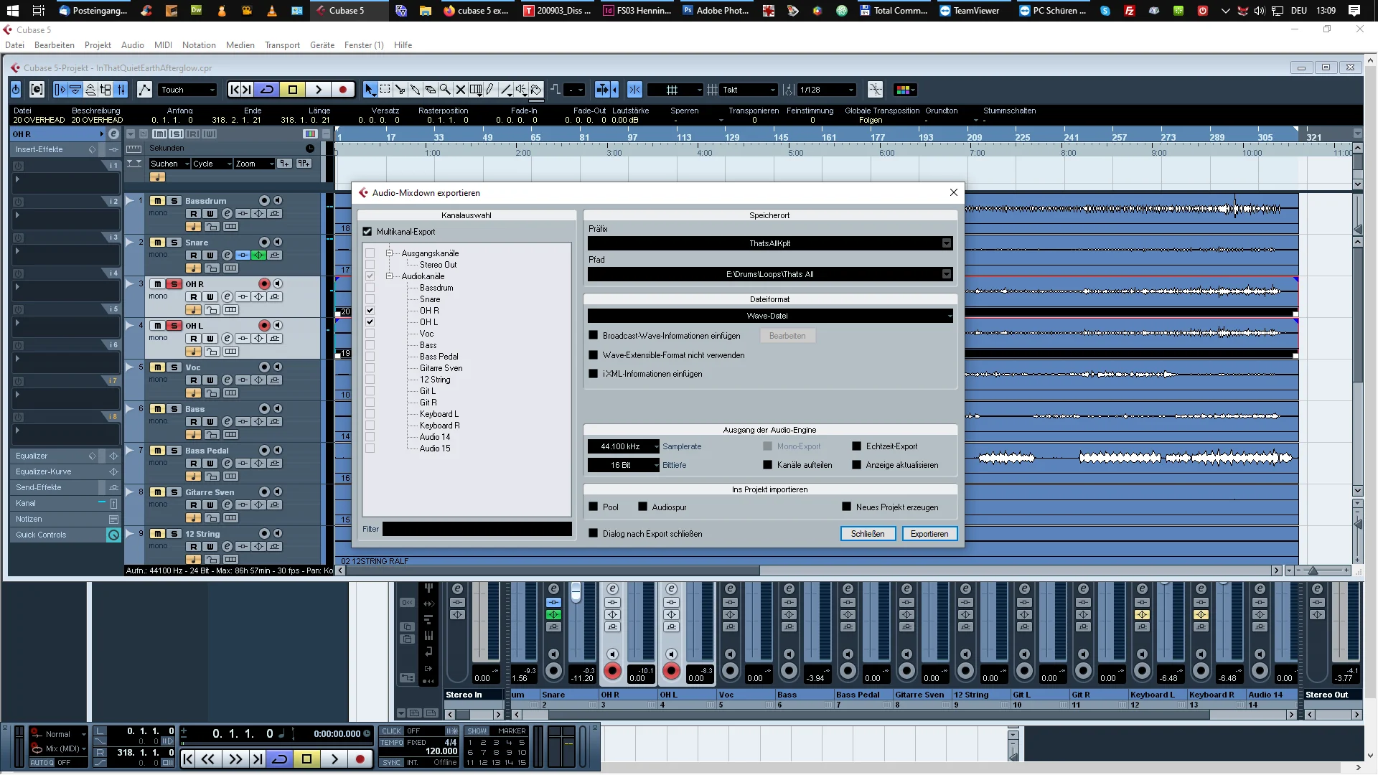Uncheck the OH R channel checkbox
1378x775 pixels.
(370, 311)
